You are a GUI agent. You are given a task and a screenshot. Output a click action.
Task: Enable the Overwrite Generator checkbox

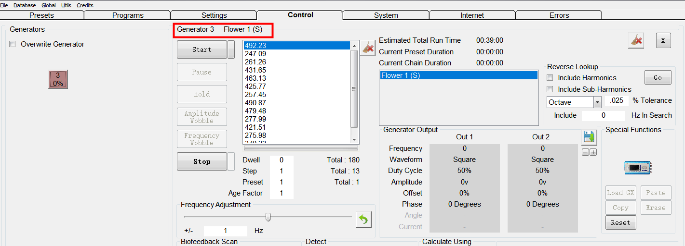pyautogui.click(x=13, y=44)
